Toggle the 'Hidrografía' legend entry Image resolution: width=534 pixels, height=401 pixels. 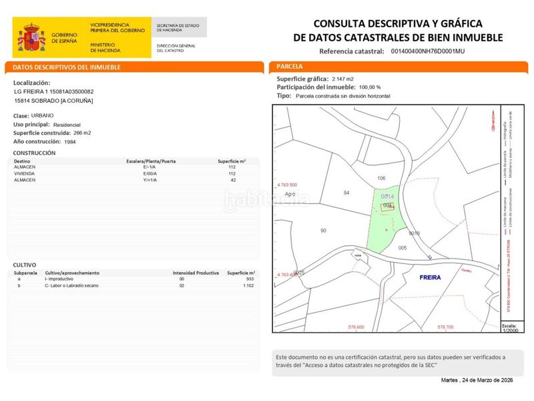[x=504, y=128]
